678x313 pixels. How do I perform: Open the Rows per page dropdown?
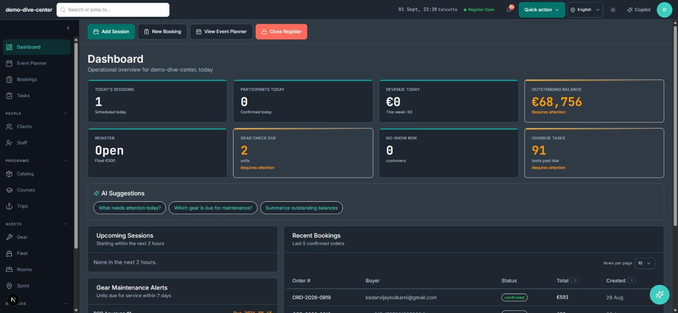(645, 263)
